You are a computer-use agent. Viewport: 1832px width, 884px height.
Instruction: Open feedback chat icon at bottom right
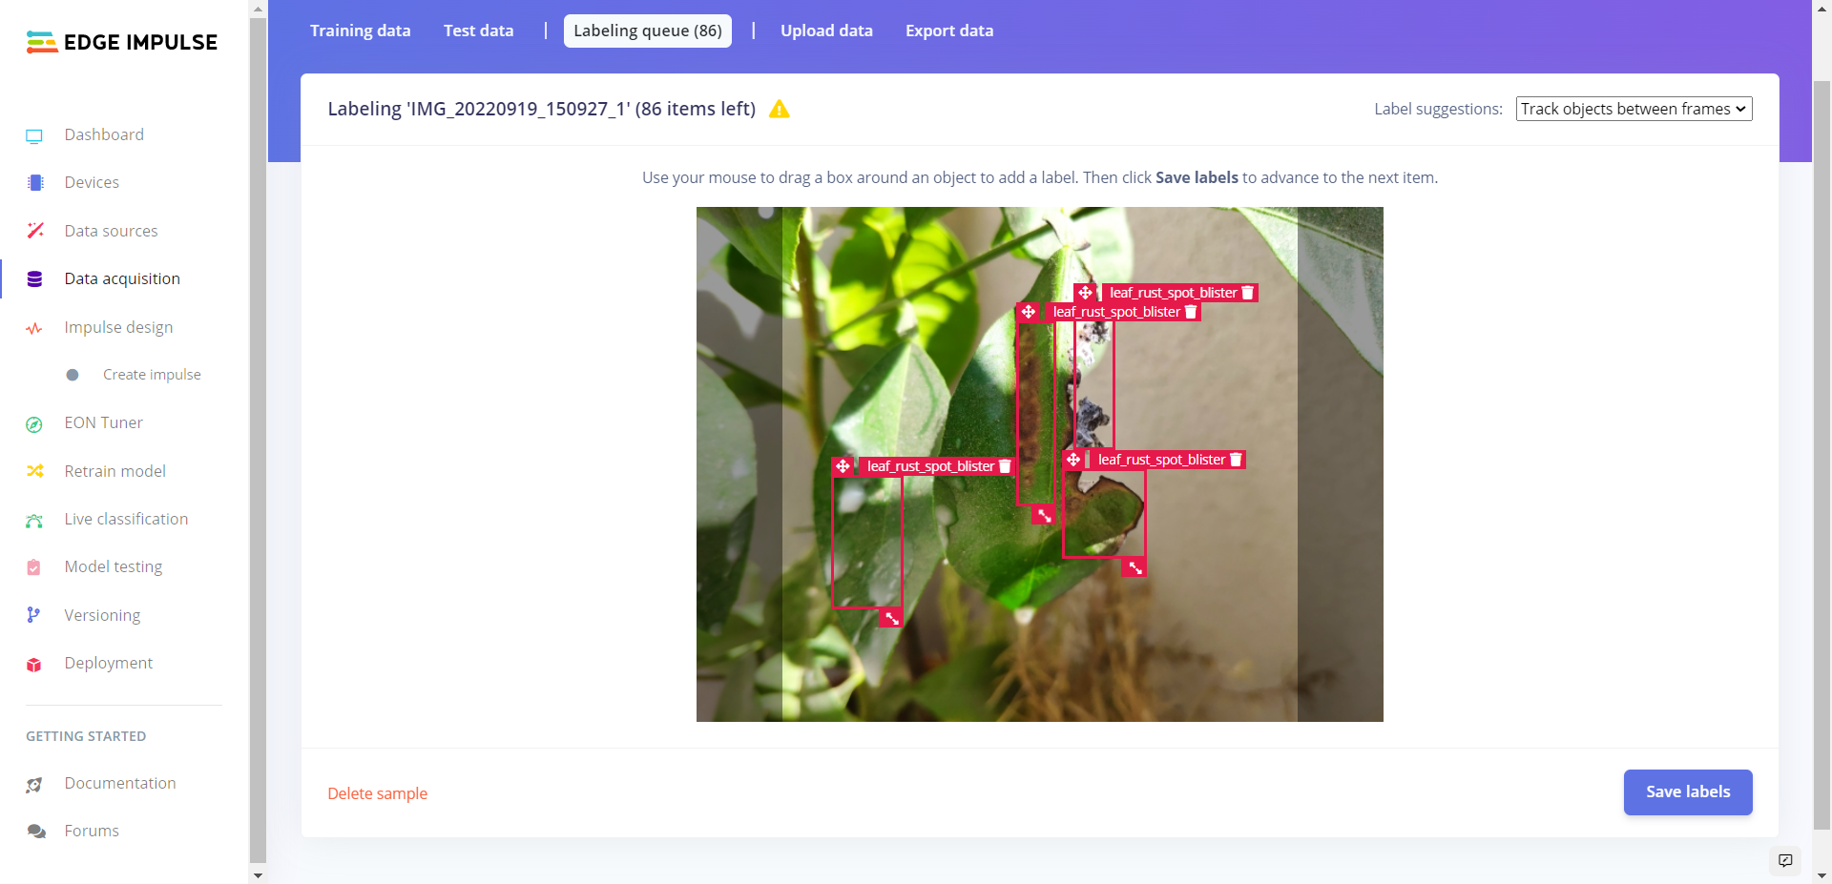(x=1784, y=860)
